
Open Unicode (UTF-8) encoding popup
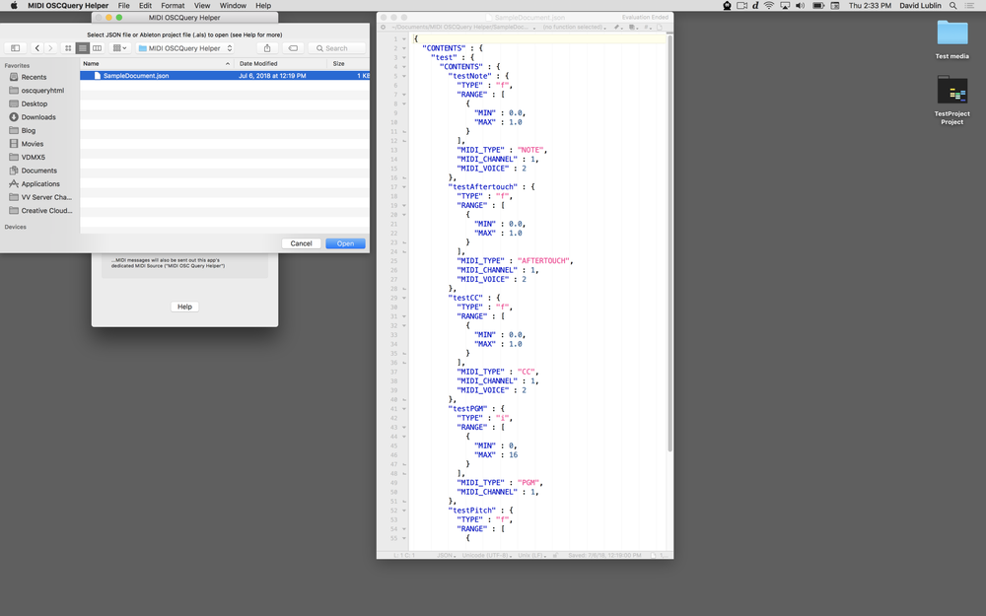click(487, 556)
